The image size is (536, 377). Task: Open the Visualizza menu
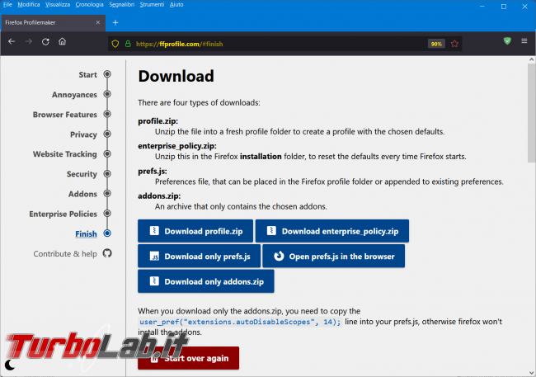58,4
